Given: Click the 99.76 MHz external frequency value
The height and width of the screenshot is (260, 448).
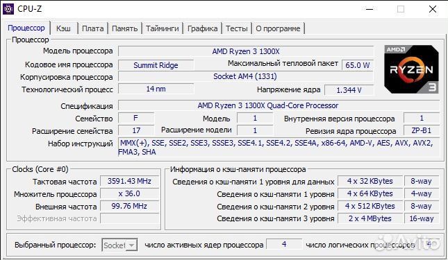Looking at the screenshot, I should (129, 206).
